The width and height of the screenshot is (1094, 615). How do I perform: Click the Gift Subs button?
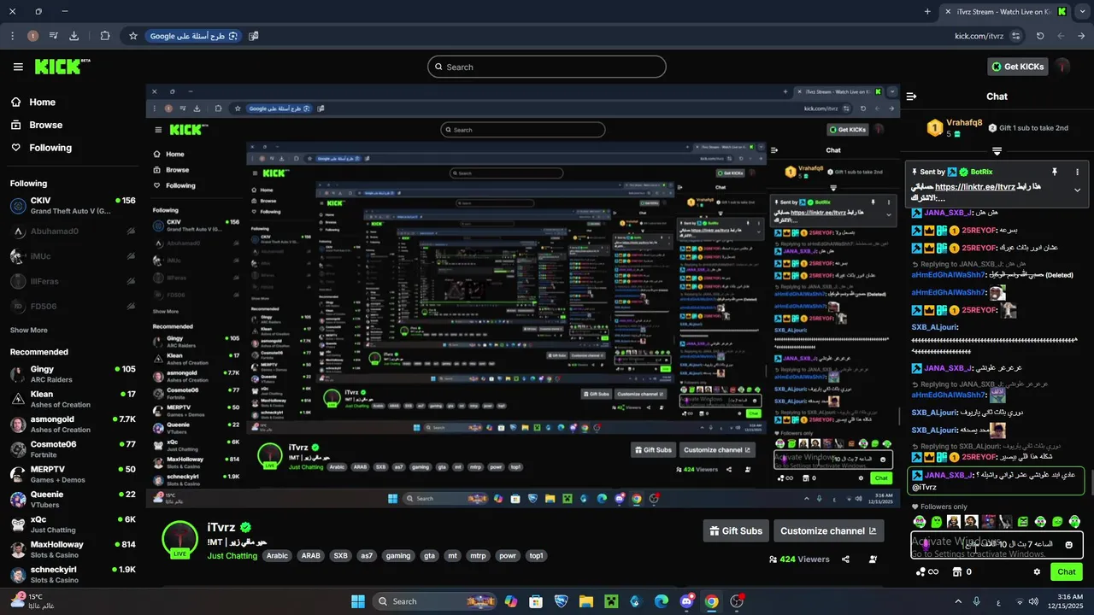coord(736,530)
